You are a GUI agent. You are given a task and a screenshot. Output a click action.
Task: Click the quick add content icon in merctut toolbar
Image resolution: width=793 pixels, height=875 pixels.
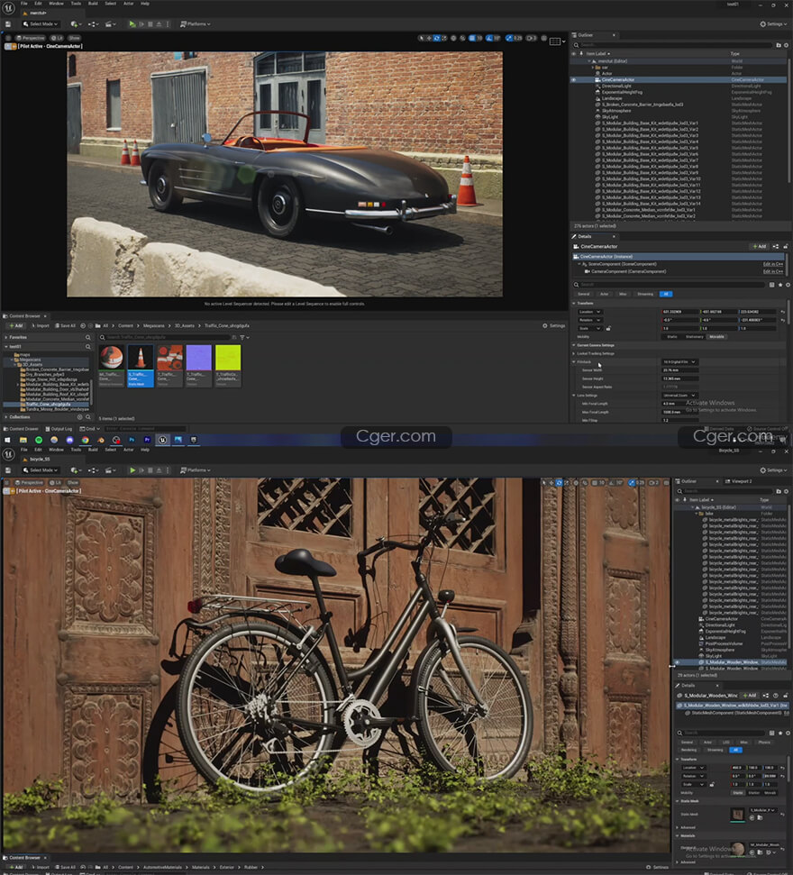tap(75, 24)
